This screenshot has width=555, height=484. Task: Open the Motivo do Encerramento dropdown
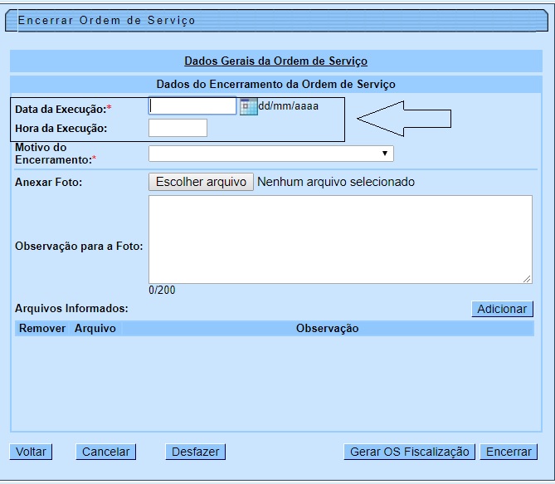tap(270, 154)
